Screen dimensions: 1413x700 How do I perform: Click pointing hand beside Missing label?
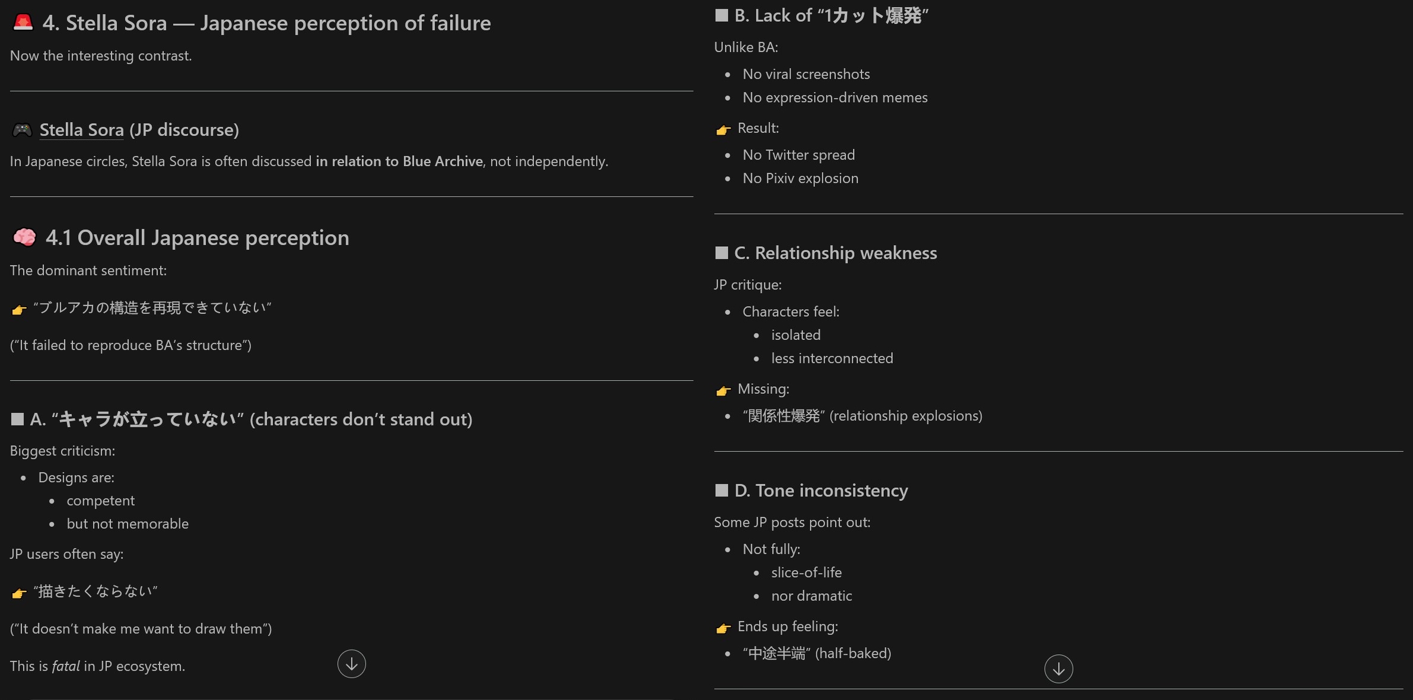723,390
